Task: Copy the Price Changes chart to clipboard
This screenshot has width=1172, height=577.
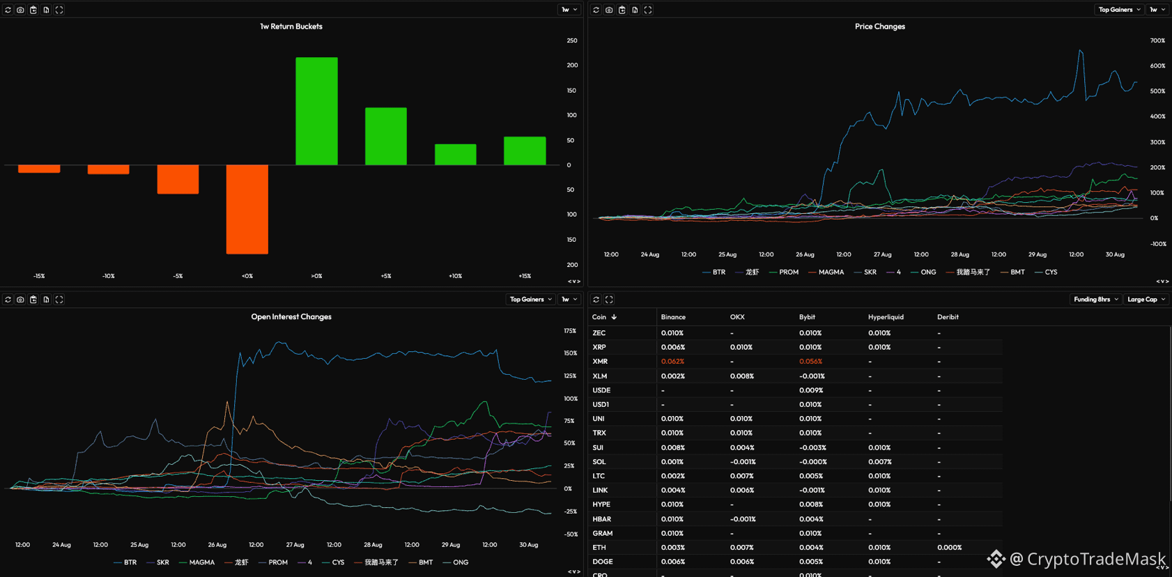Action: pyautogui.click(x=622, y=10)
